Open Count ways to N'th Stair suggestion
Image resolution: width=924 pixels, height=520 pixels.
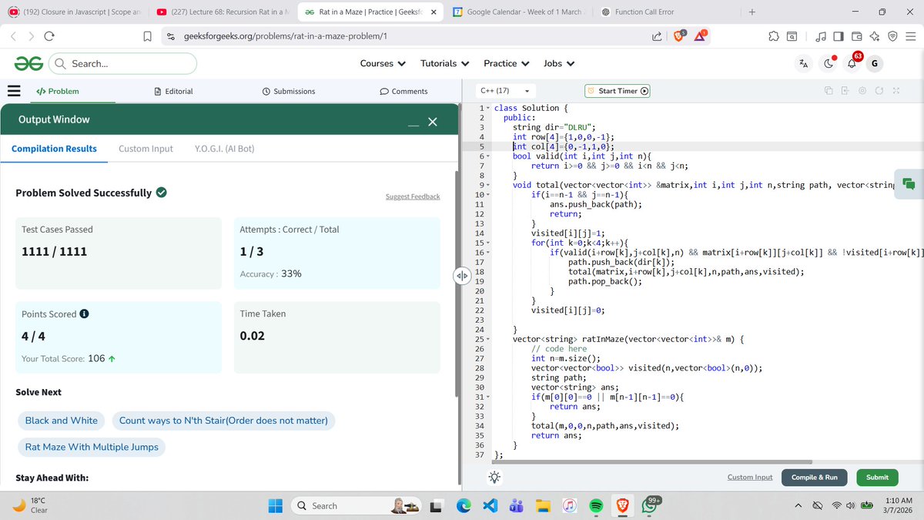click(223, 421)
